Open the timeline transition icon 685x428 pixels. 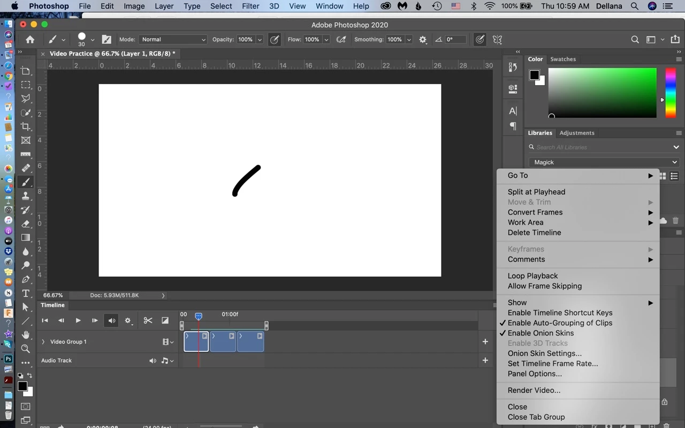click(x=165, y=320)
